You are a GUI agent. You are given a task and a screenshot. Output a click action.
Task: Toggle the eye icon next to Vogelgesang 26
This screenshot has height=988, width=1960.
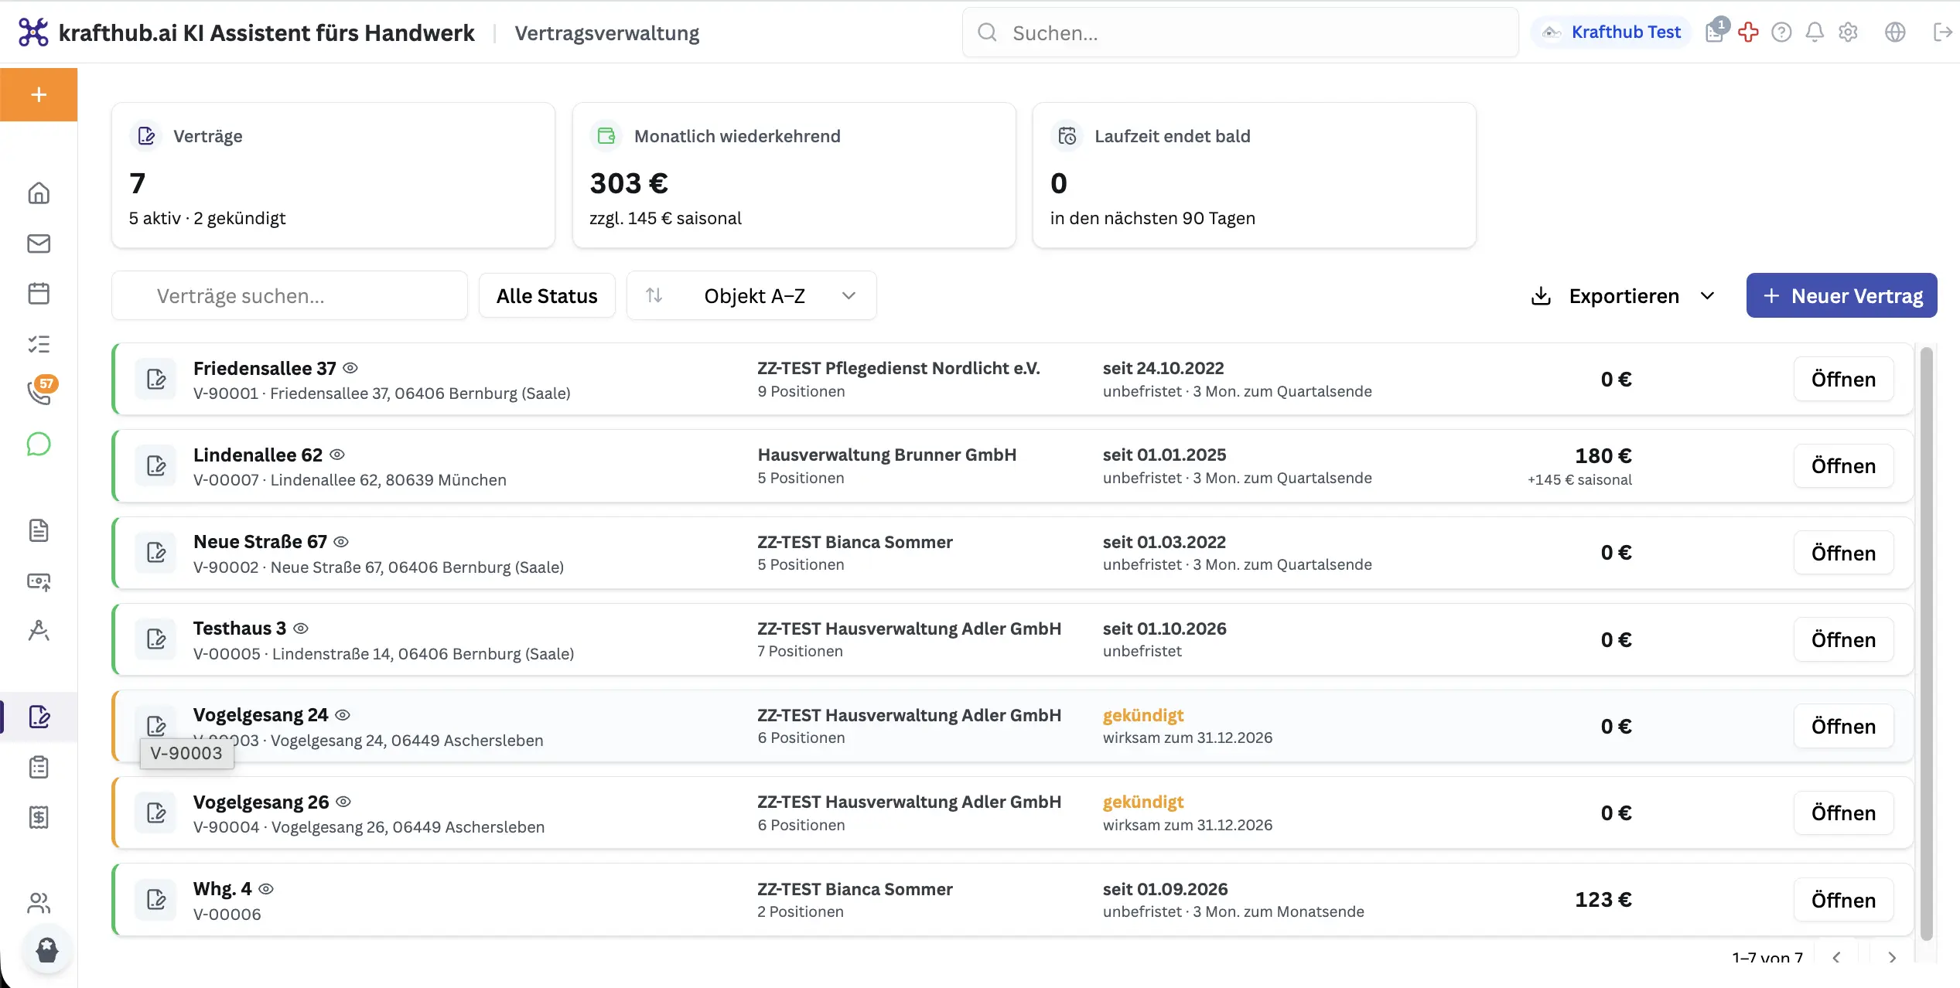[x=343, y=802]
